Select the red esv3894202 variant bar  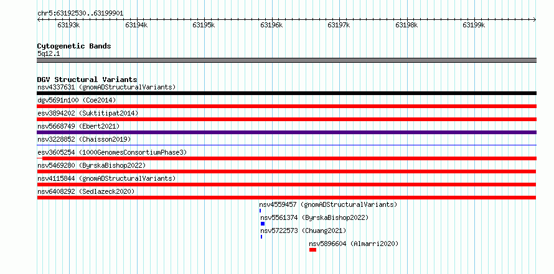pyautogui.click(x=286, y=119)
